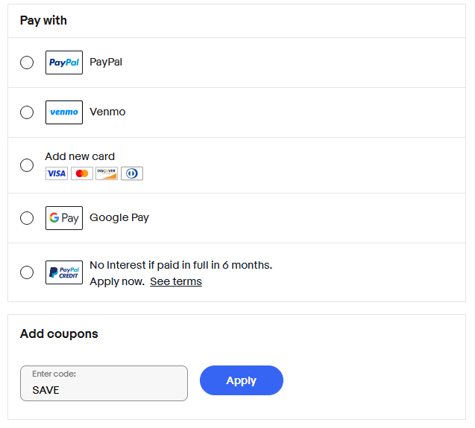
Task: Click the Add new card label
Action: 80,156
